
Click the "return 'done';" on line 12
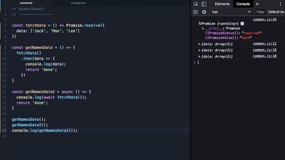pos(41,70)
